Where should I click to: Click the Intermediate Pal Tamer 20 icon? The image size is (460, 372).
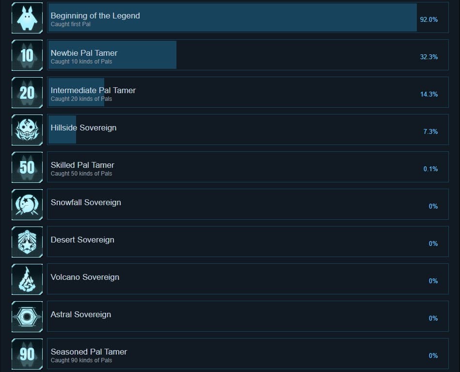pos(27,93)
